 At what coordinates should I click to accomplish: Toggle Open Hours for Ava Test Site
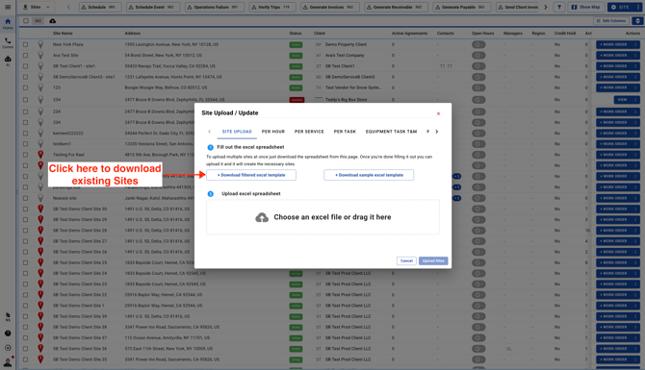(478, 55)
